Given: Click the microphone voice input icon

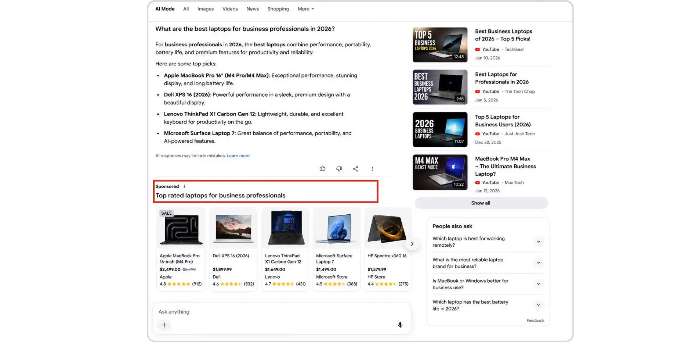Looking at the screenshot, I should [400, 325].
